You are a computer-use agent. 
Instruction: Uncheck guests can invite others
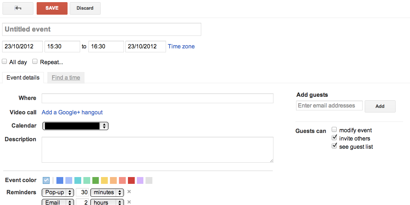point(334,138)
